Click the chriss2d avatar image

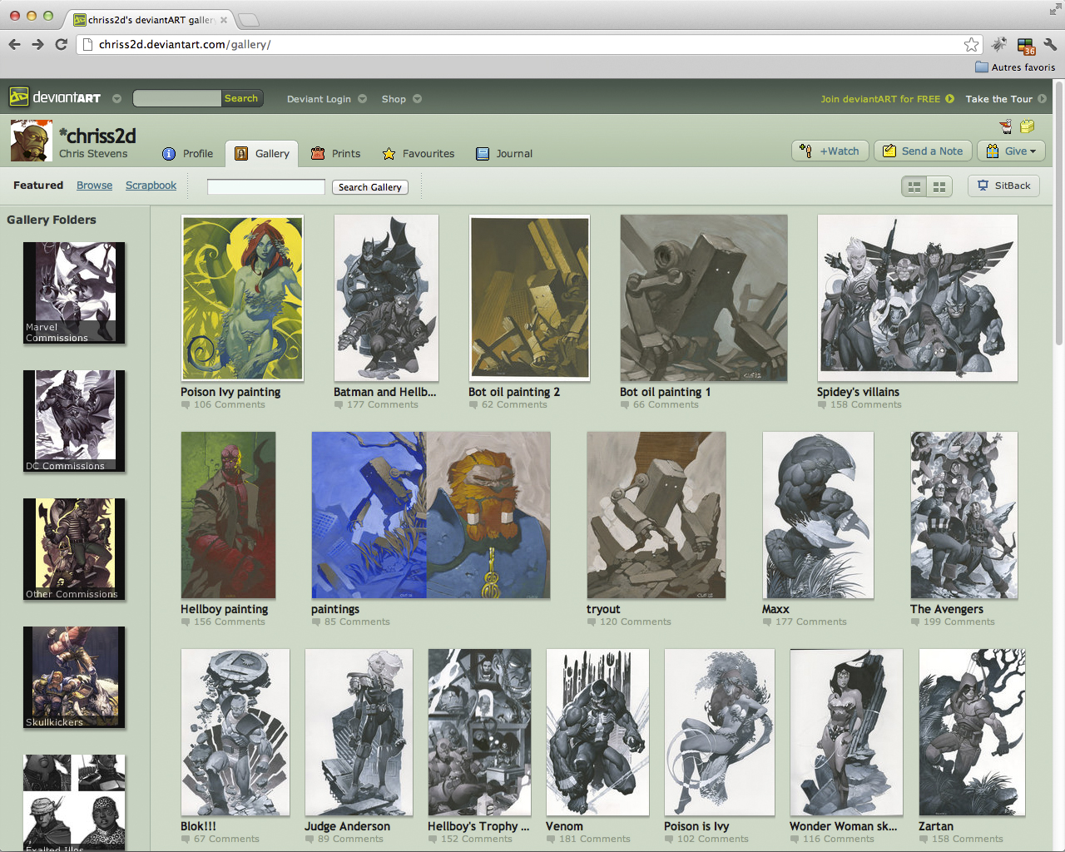(x=32, y=141)
